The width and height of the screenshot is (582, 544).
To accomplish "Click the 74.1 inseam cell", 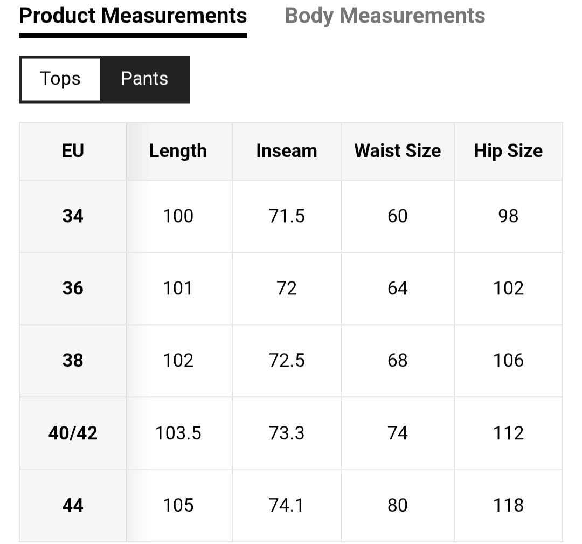I will point(287,505).
